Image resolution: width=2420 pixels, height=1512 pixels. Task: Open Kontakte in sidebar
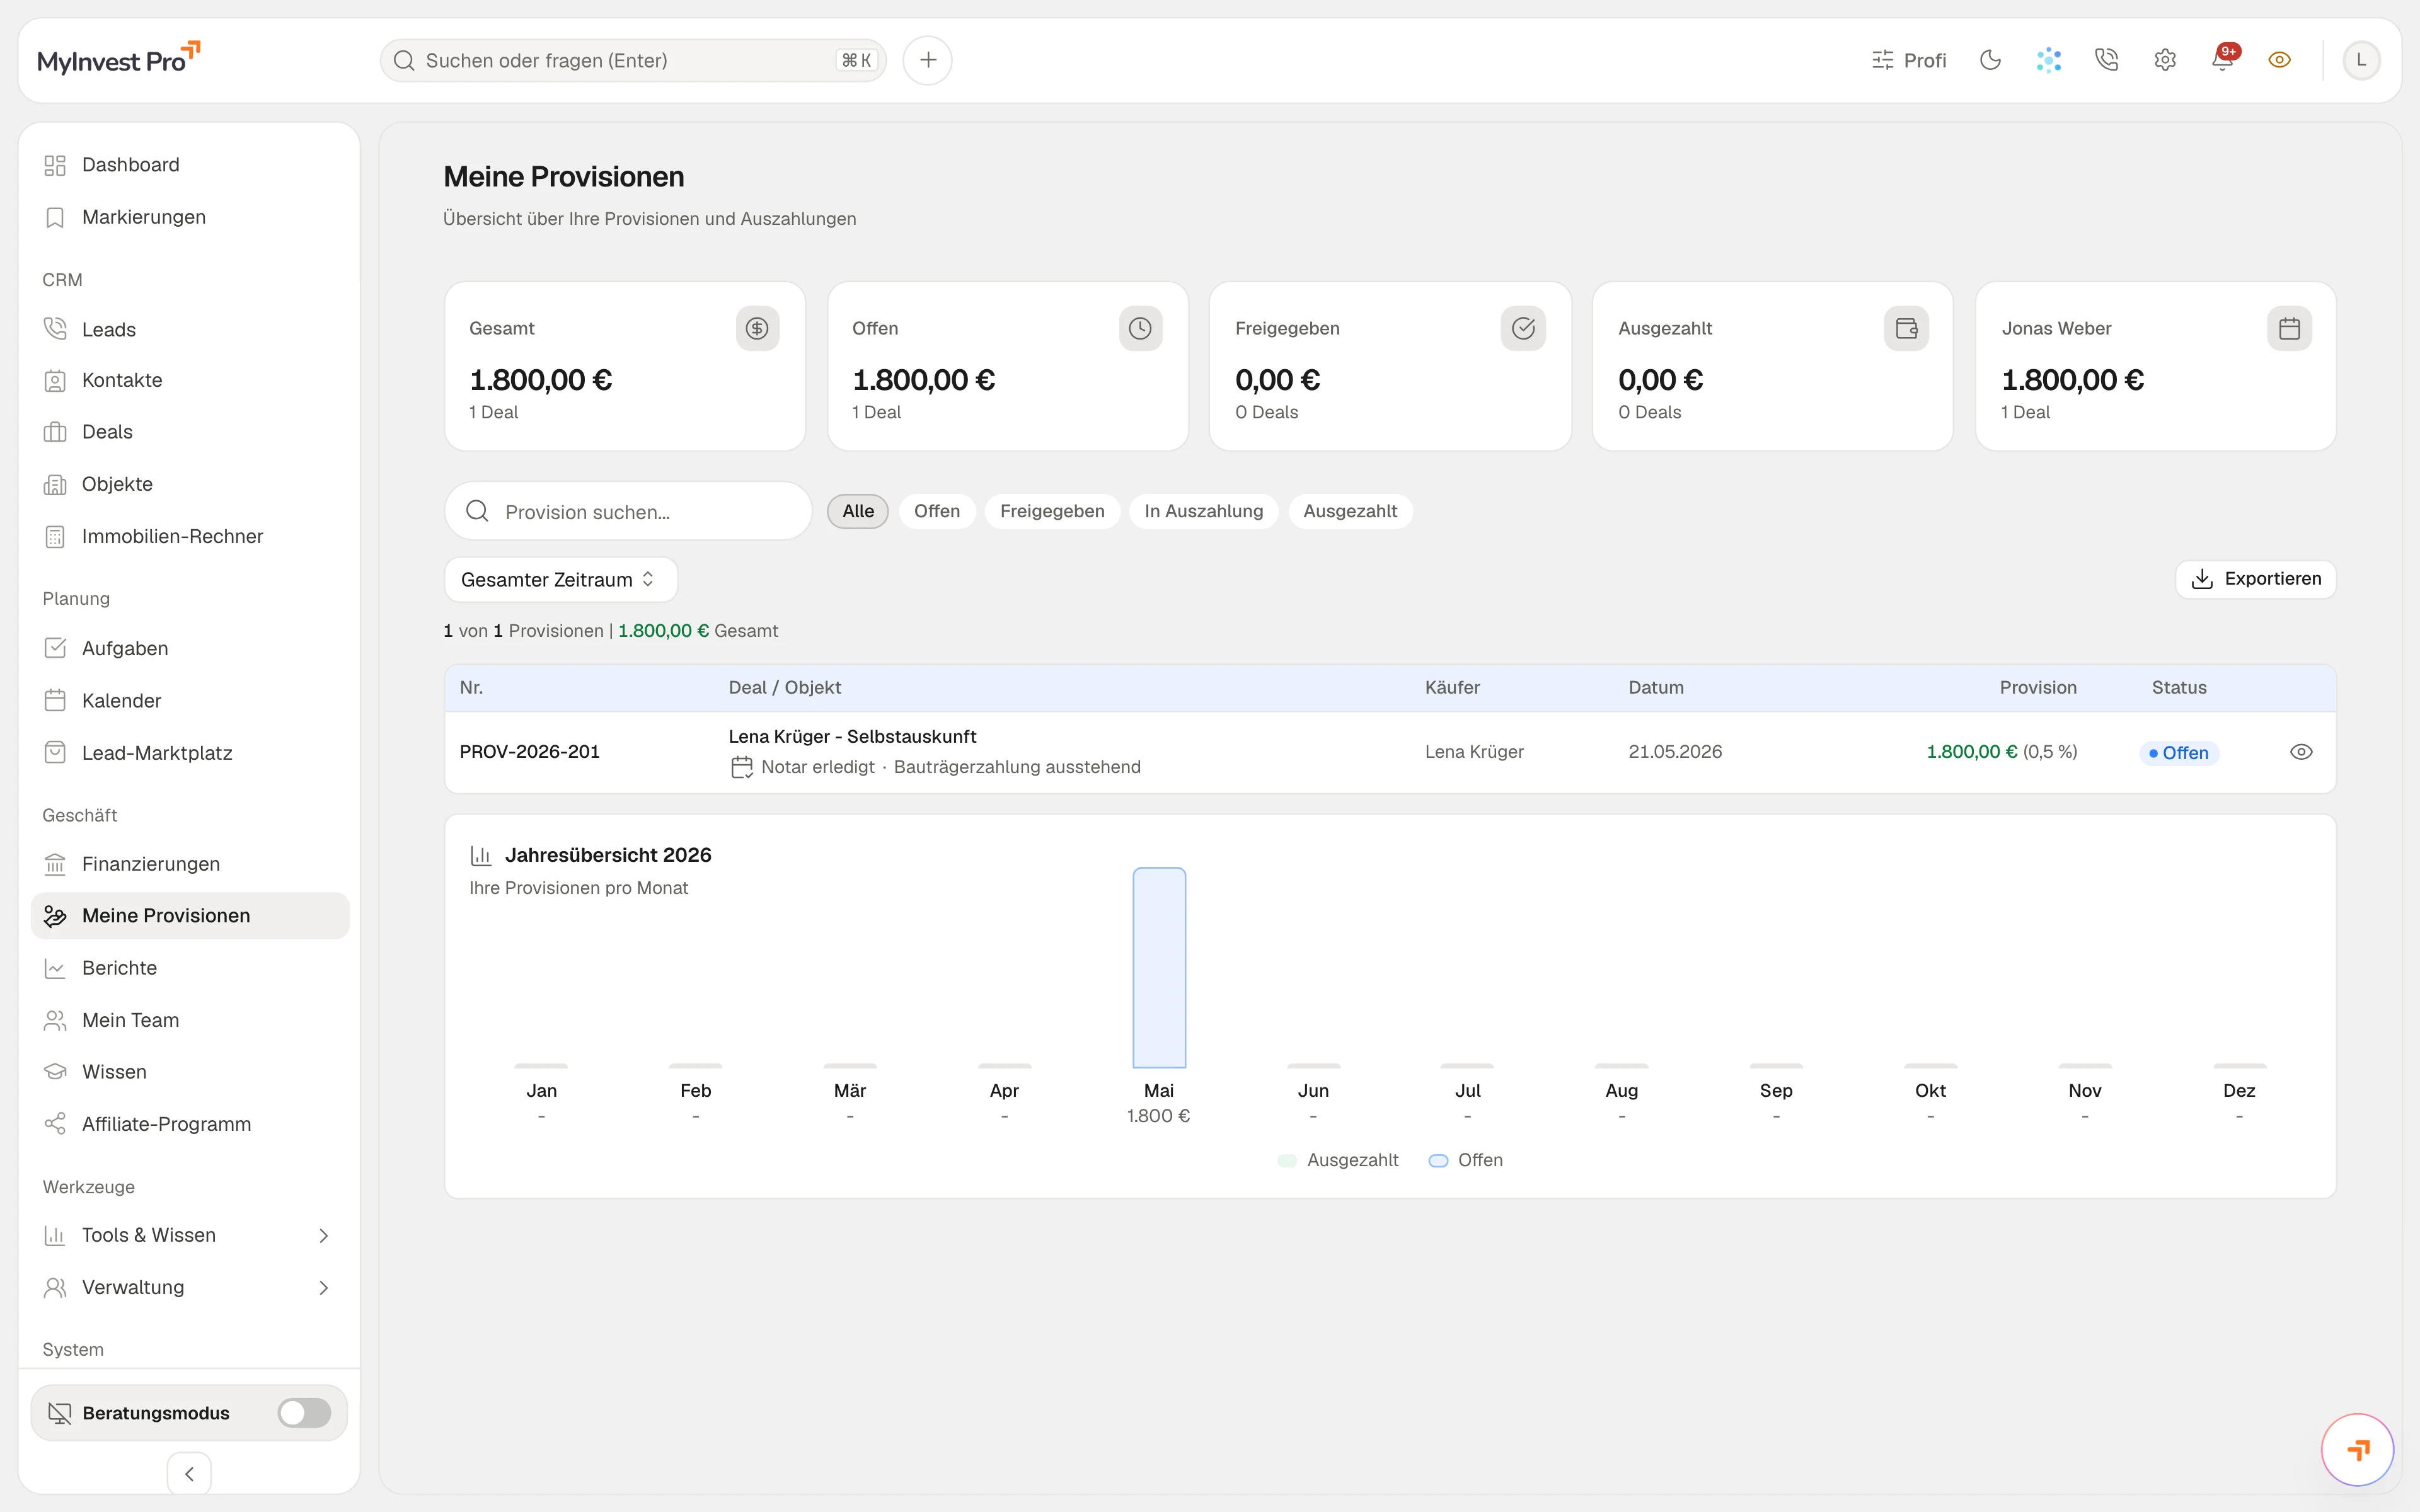click(190, 380)
